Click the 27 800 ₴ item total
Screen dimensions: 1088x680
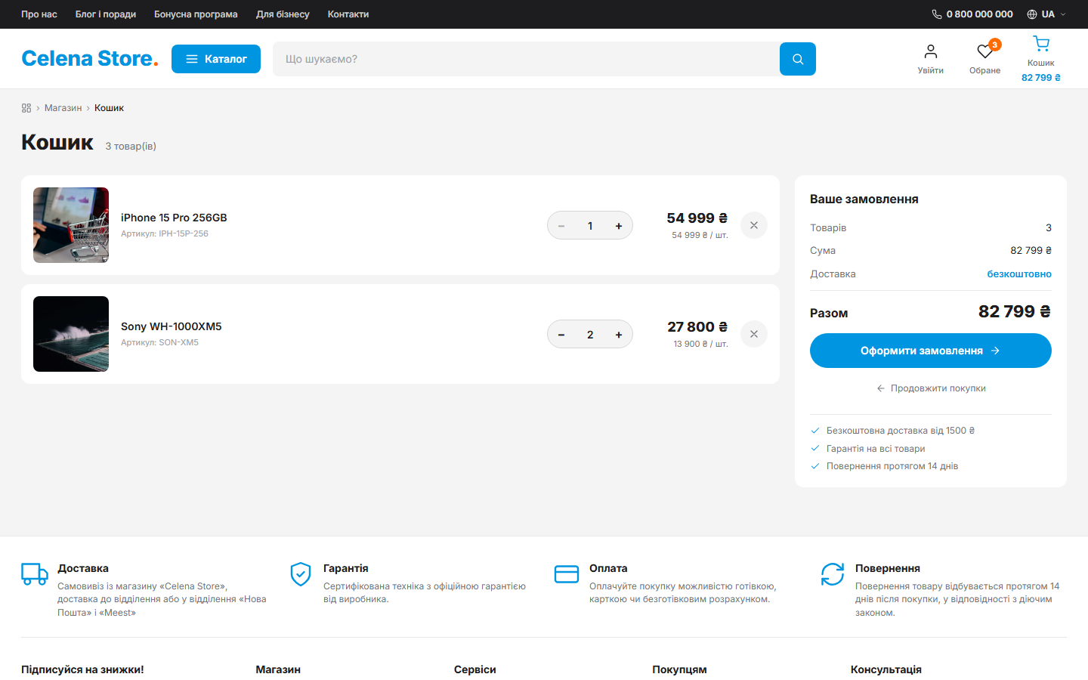pos(697,327)
